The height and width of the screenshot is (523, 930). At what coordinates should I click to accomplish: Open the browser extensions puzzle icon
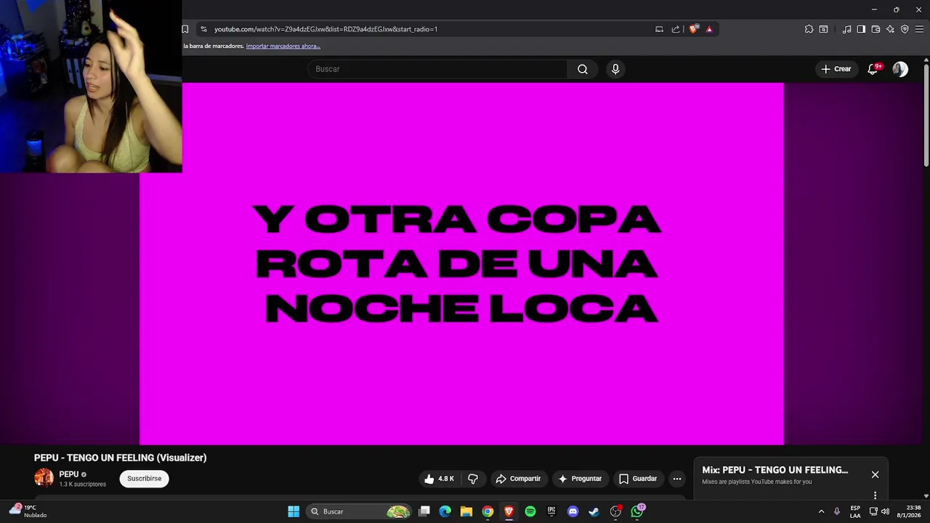coord(809,29)
